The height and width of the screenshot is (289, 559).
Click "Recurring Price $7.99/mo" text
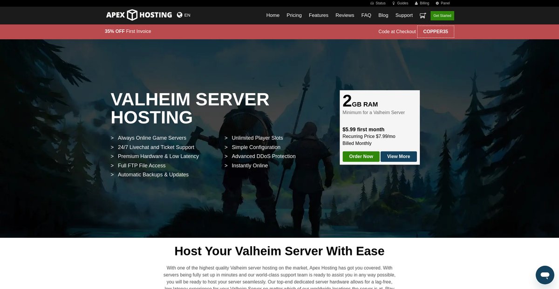tap(369, 137)
